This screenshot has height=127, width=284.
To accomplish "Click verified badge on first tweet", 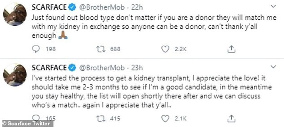I will (72, 6).
